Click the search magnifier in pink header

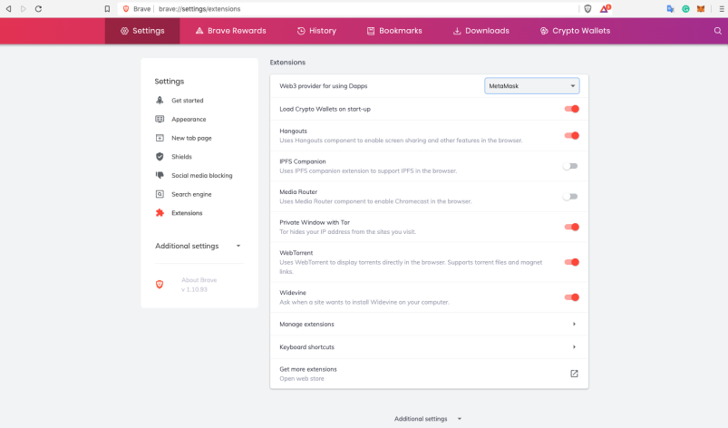pyautogui.click(x=718, y=31)
